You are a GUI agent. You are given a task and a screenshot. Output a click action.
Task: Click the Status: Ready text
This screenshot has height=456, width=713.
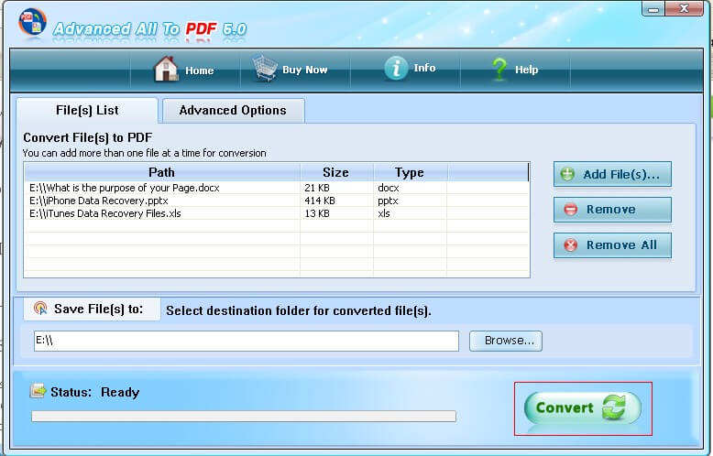[x=94, y=392]
